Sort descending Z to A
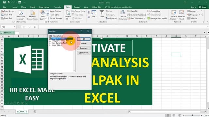The width and height of the screenshot is (209, 117). pos(89,17)
